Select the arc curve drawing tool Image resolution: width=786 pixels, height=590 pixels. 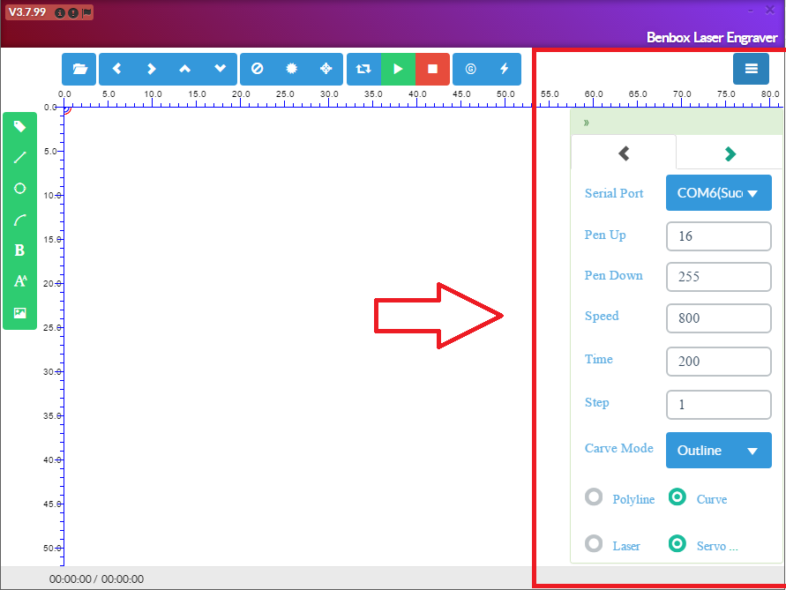[19, 220]
